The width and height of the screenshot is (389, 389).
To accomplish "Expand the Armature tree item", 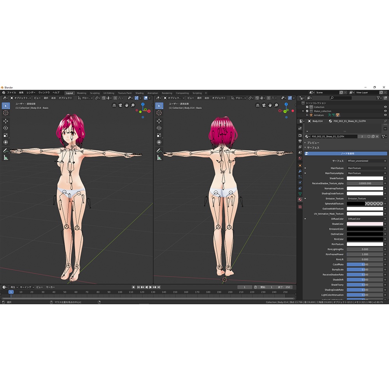I will click(307, 115).
